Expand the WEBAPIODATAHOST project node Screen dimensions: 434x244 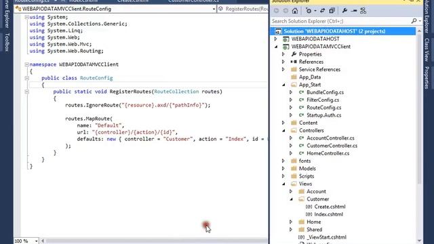point(276,39)
